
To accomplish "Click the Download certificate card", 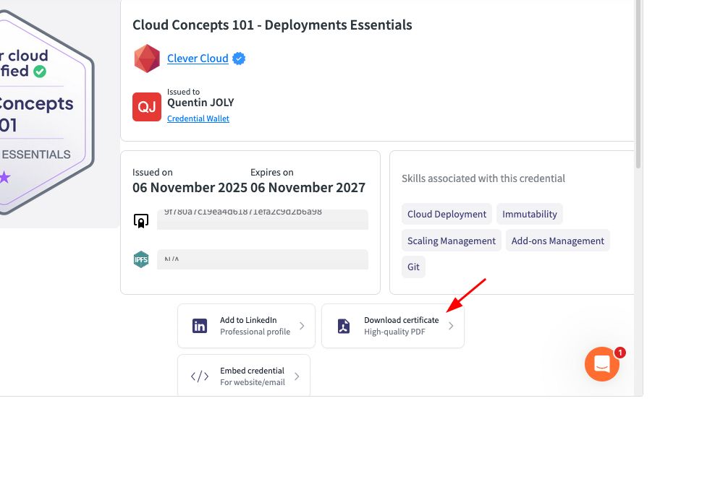I will pyautogui.click(x=393, y=326).
